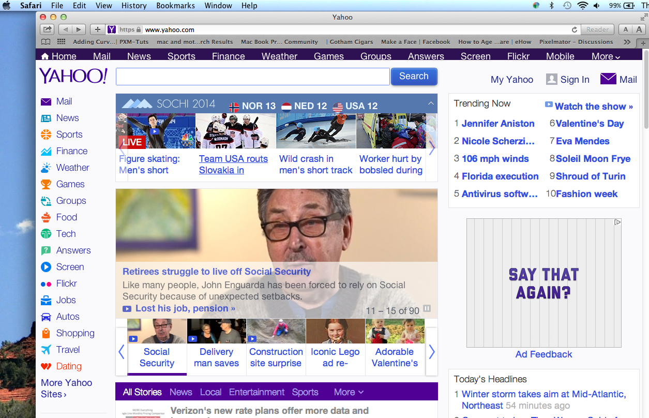
Task: Click the blue Search button
Action: point(414,77)
